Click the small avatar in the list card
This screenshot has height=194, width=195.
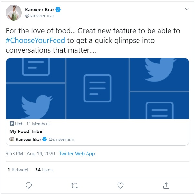point(12,139)
